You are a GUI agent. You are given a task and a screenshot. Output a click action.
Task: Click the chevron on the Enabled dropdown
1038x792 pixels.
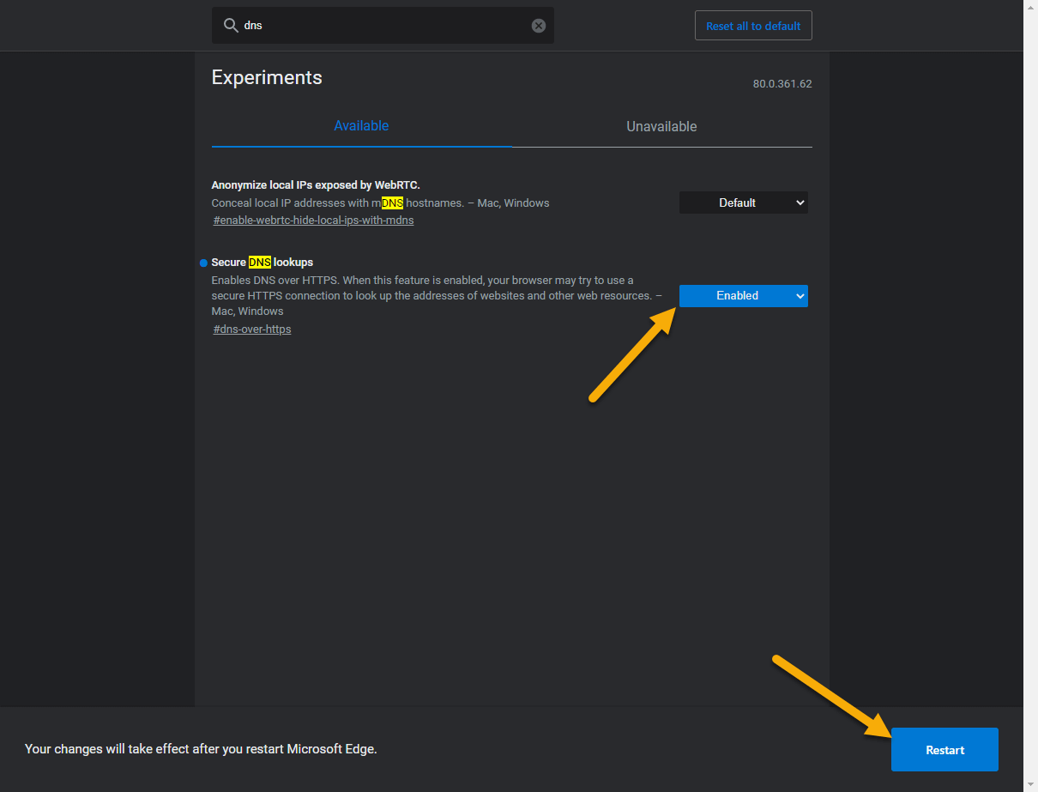pyautogui.click(x=800, y=295)
